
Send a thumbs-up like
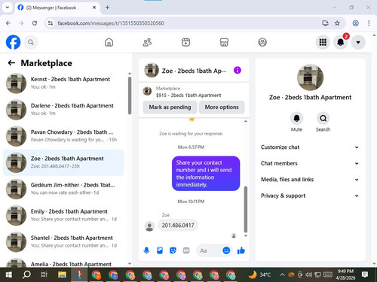[241, 250]
